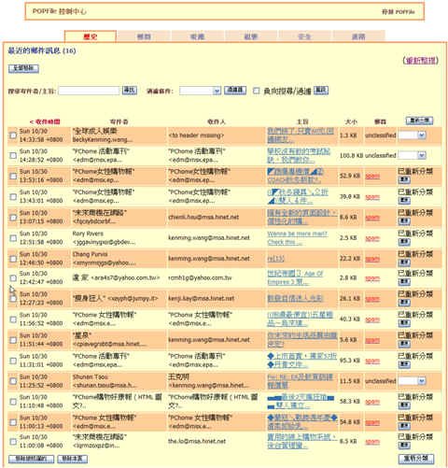Undo reclassification of the 39.8 KB message
448x468 pixels.
404,201
